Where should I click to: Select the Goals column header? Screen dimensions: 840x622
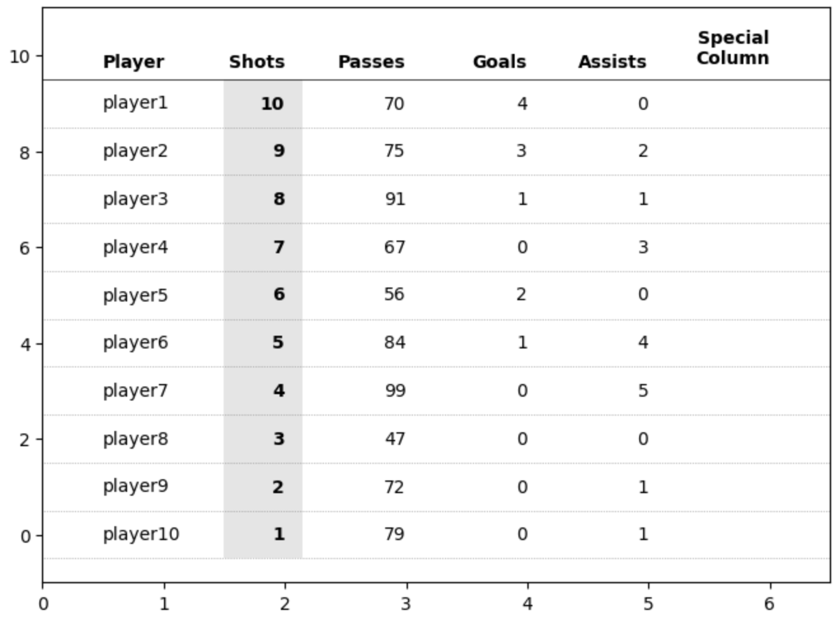[x=499, y=62]
